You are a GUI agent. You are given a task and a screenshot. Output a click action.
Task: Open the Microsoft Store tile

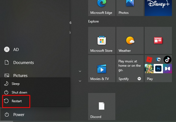pos(101,40)
